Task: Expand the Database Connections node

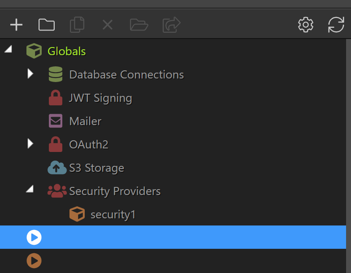Action: tap(30, 74)
